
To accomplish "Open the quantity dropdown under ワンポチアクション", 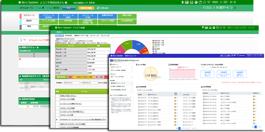I will 208,67.
